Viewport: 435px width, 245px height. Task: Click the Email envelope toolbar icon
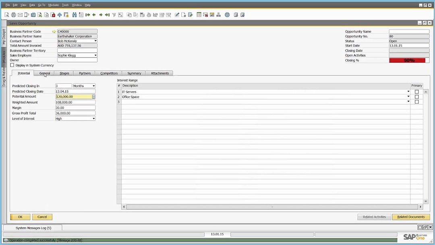tap(20, 15)
